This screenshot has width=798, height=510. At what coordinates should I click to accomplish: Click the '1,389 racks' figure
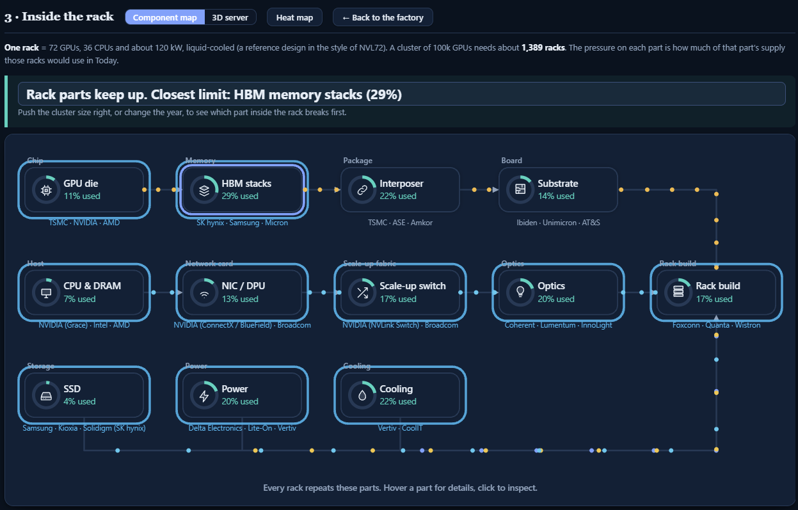[543, 47]
